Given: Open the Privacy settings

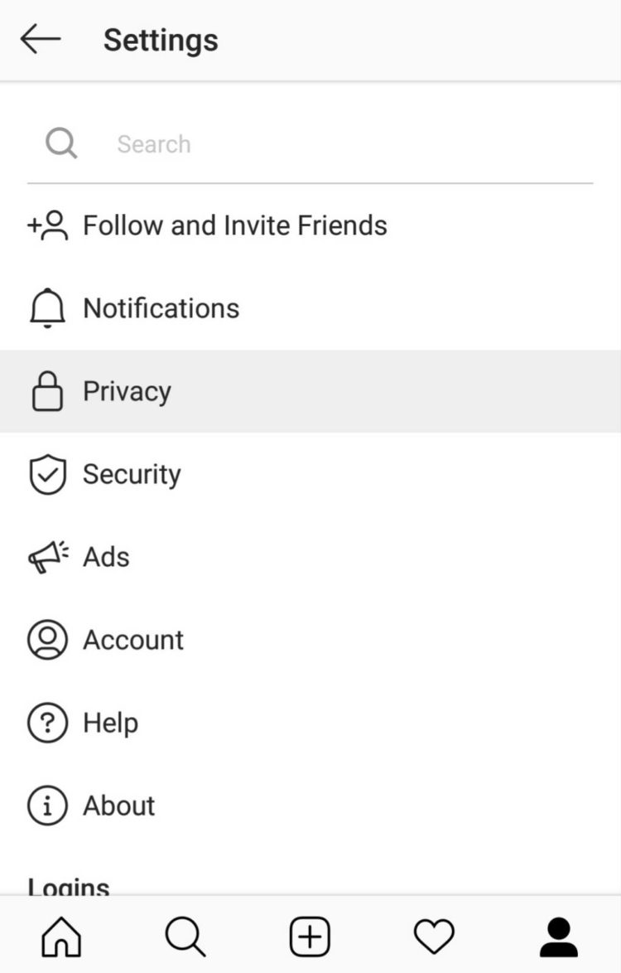Looking at the screenshot, I should point(128,391).
